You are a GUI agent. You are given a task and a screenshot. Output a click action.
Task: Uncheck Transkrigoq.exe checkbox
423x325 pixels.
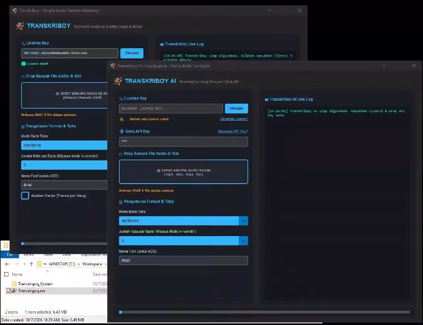pyautogui.click(x=8, y=291)
